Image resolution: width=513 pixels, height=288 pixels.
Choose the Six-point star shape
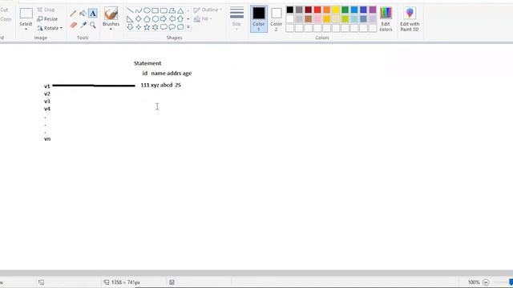155,27
